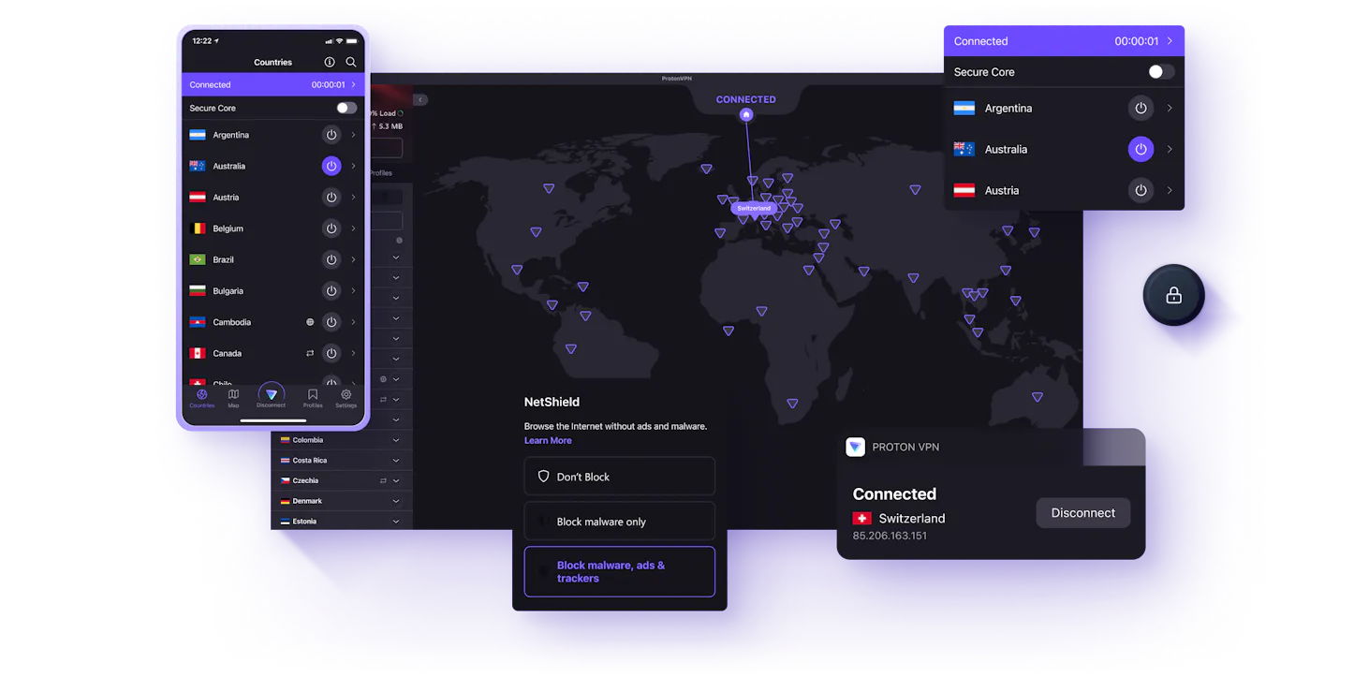Click the Switzerland flag in the notification card
This screenshot has height=677, width=1354.
(862, 519)
